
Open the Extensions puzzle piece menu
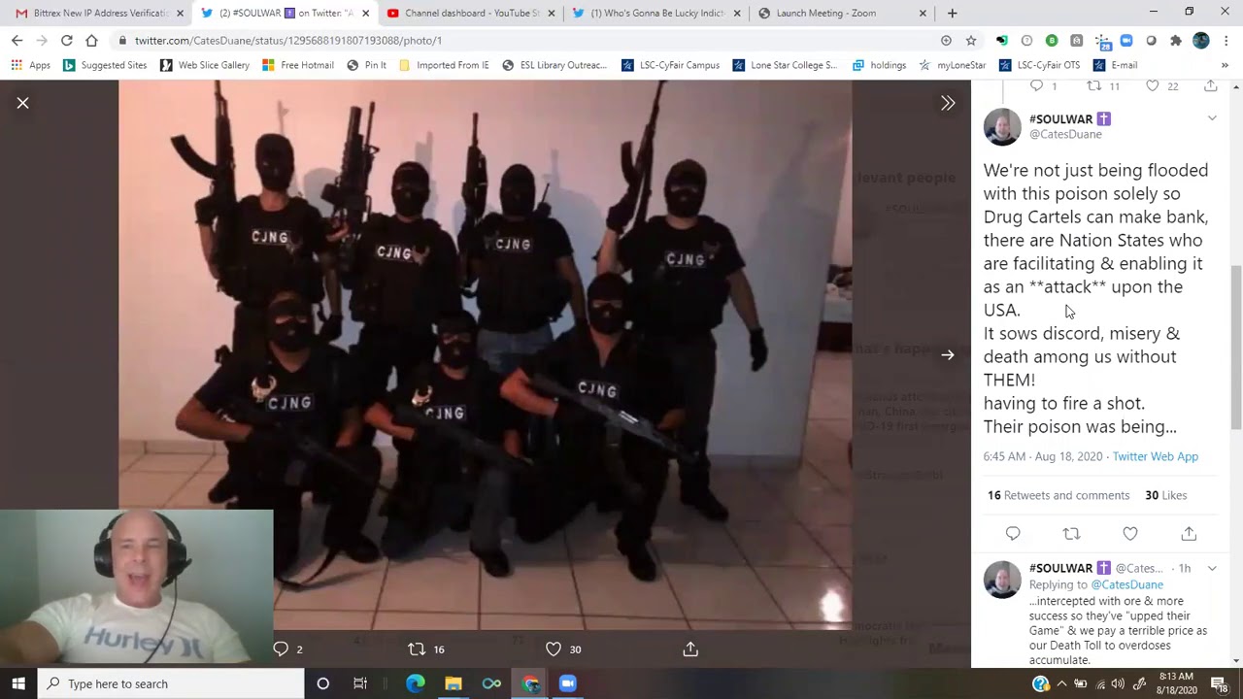(1176, 41)
